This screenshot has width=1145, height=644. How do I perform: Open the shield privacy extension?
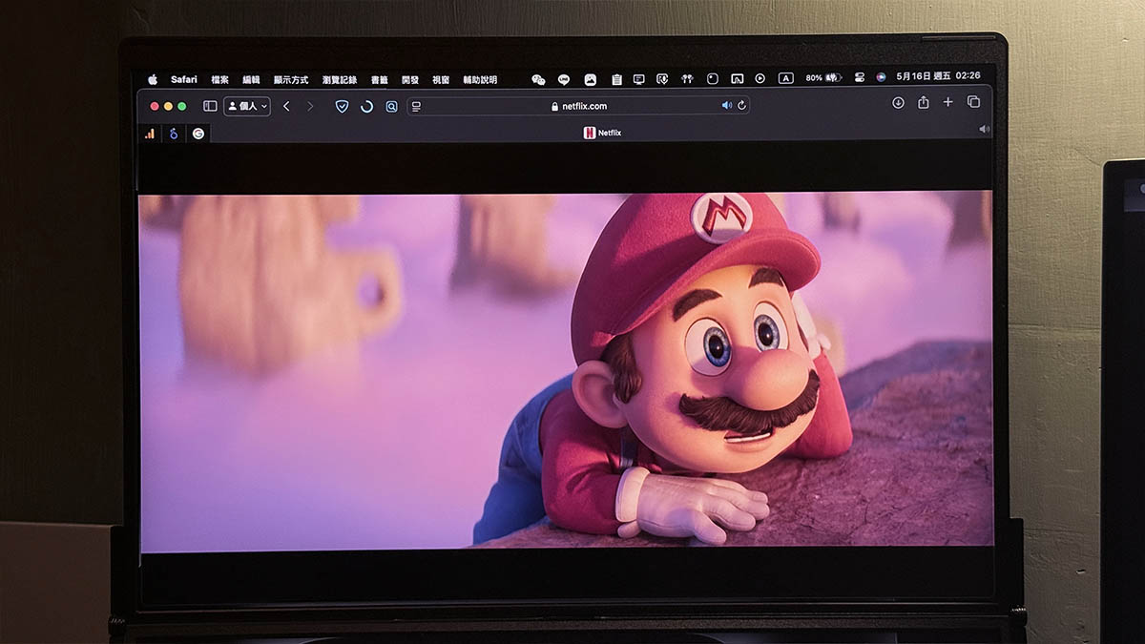(x=342, y=106)
